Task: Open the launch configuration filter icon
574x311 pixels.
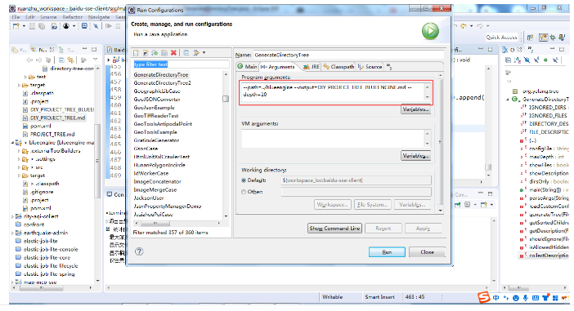Action: pyautogui.click(x=196, y=53)
